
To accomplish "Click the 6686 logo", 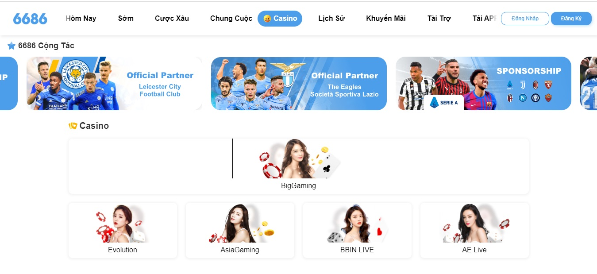I will [30, 19].
